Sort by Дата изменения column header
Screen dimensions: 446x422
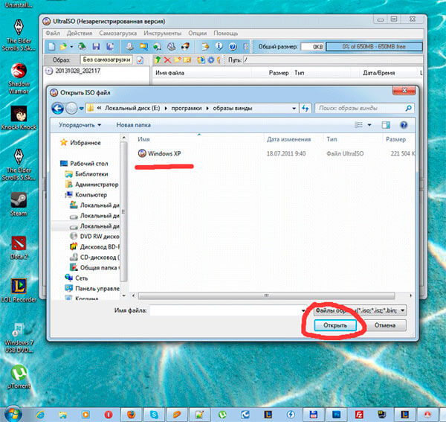[x=288, y=139]
